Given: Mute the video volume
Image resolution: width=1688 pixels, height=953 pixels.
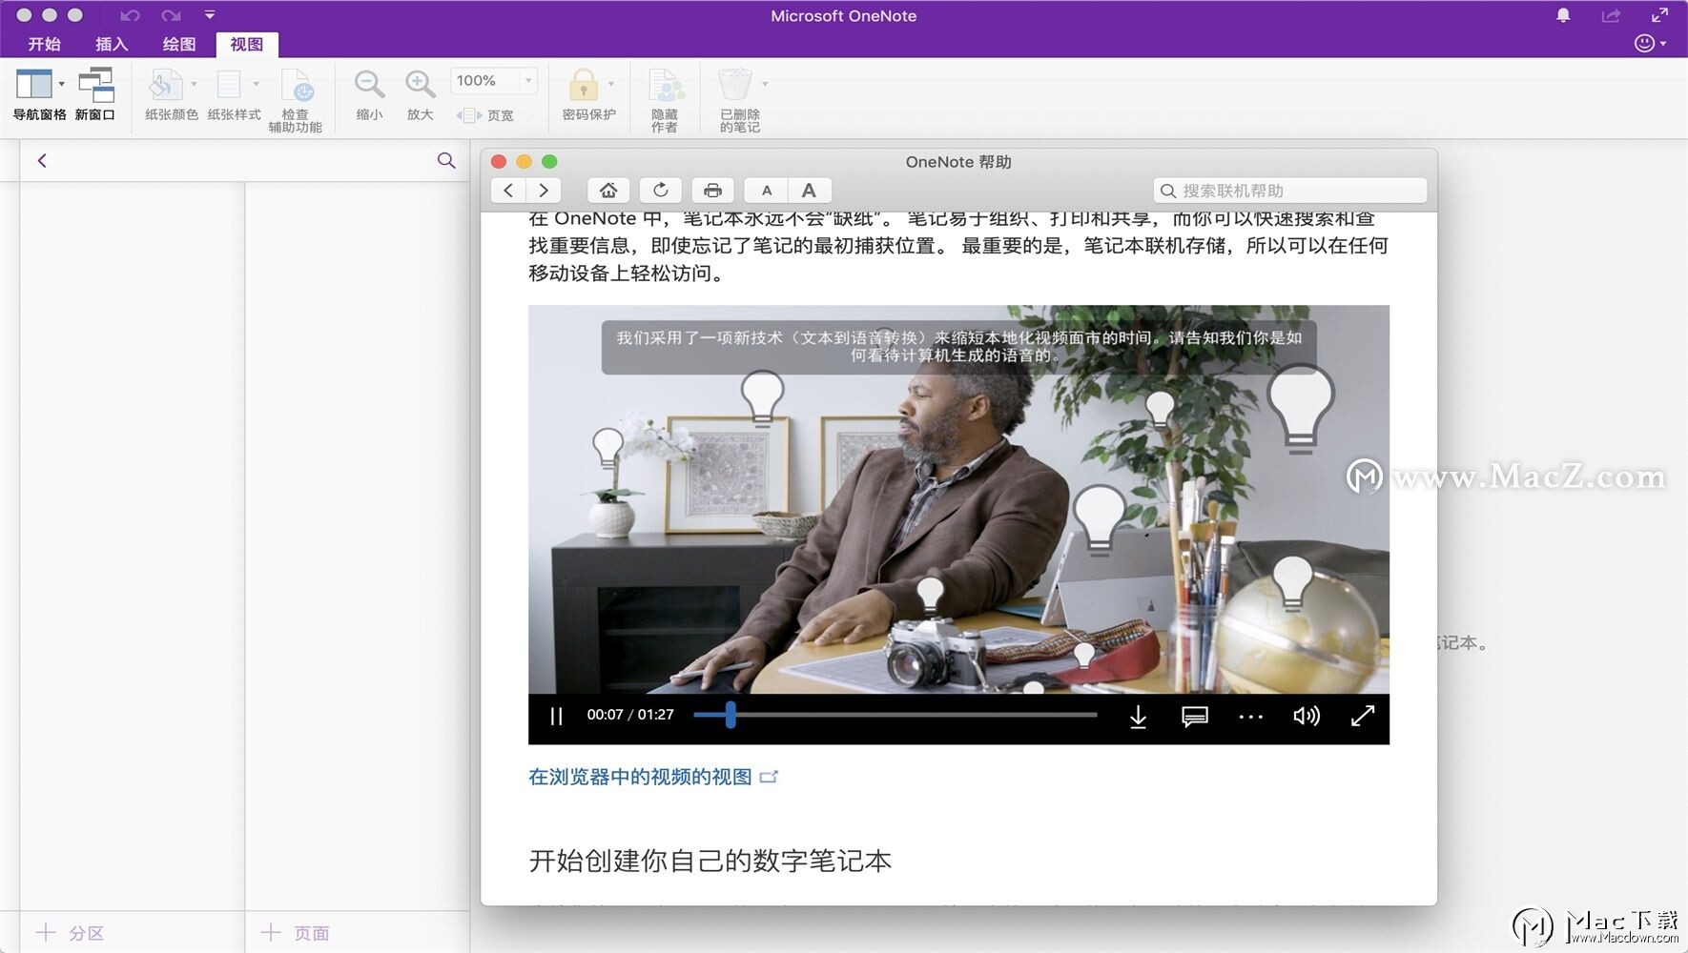Looking at the screenshot, I should coord(1307,716).
